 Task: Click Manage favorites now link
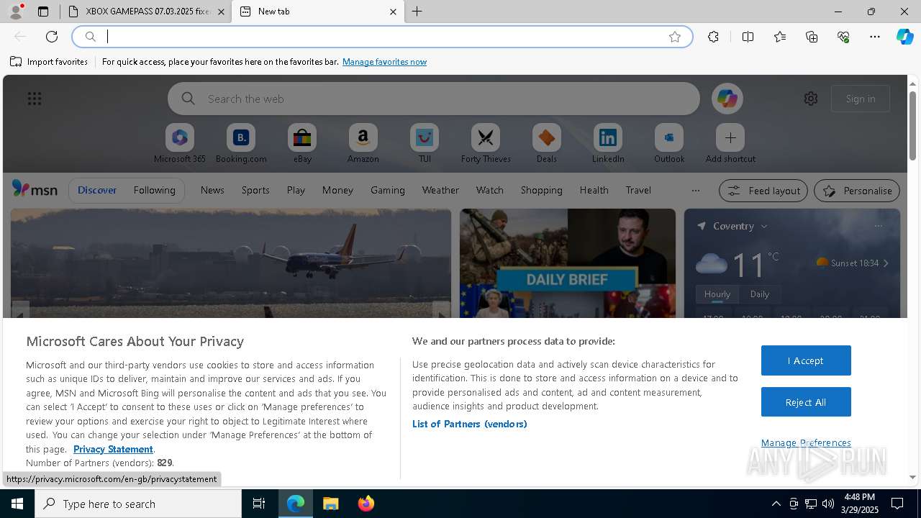[x=384, y=62]
